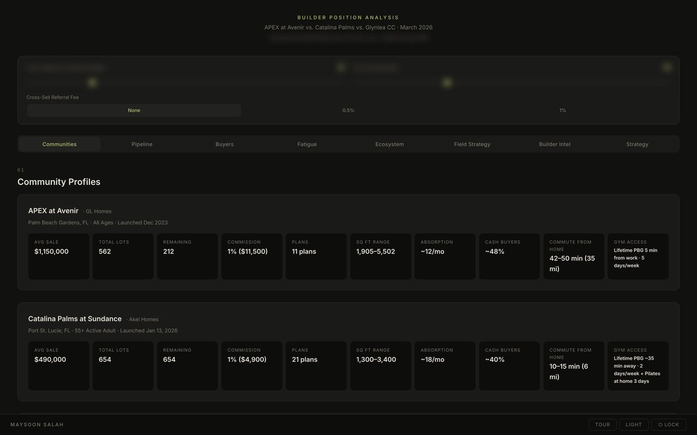Click the APEX at Avenir community title
Viewport: 697px width, 435px height.
click(x=53, y=211)
